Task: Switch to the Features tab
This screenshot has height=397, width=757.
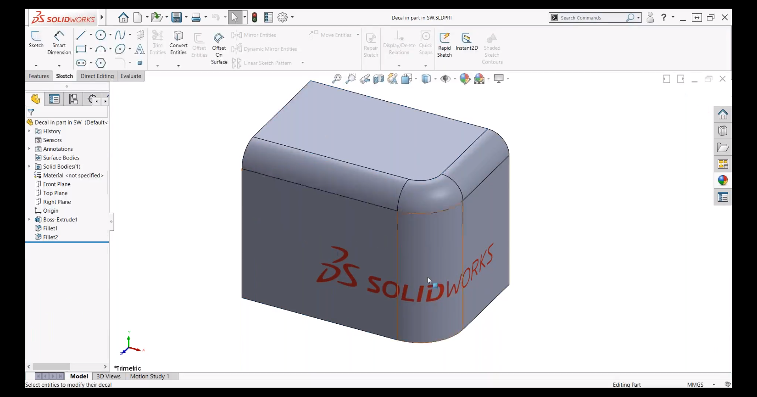Action: [x=39, y=76]
